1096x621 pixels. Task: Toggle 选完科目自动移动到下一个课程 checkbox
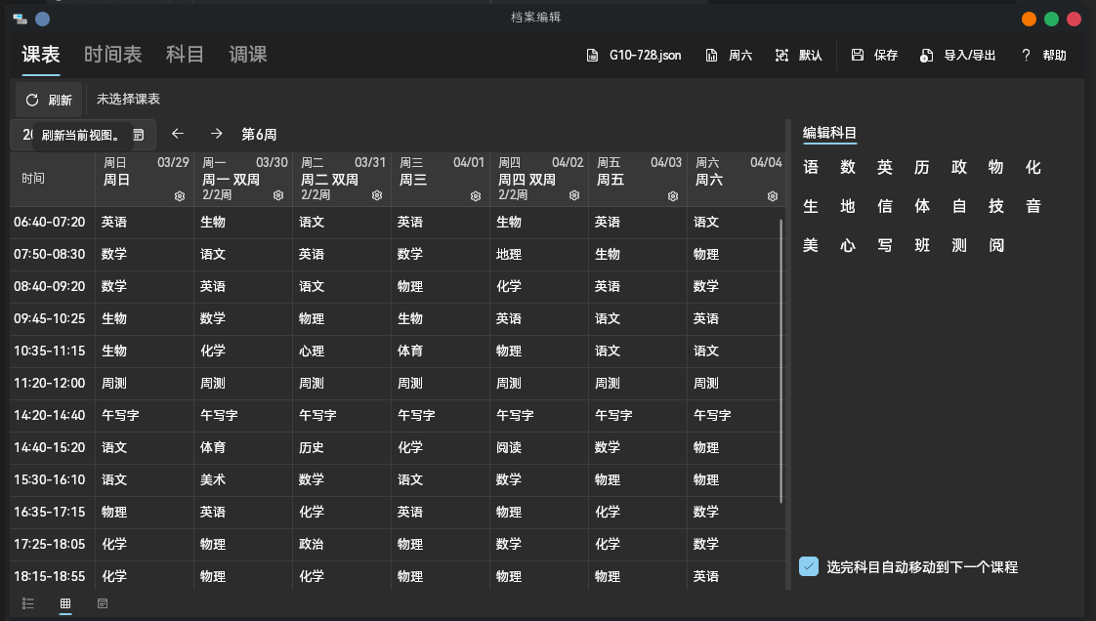809,566
